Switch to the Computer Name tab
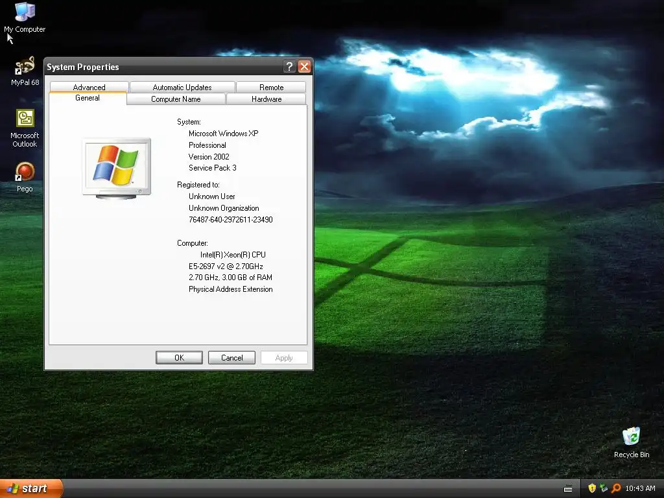Viewport: 664px width, 498px height. pos(176,99)
